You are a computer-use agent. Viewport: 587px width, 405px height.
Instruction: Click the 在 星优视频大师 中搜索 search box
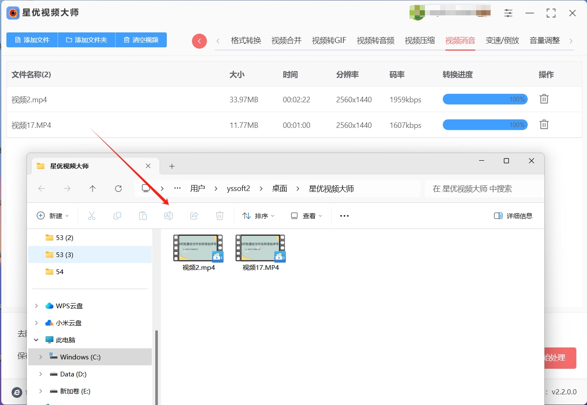point(484,188)
